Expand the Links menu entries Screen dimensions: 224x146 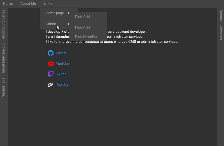48,4
